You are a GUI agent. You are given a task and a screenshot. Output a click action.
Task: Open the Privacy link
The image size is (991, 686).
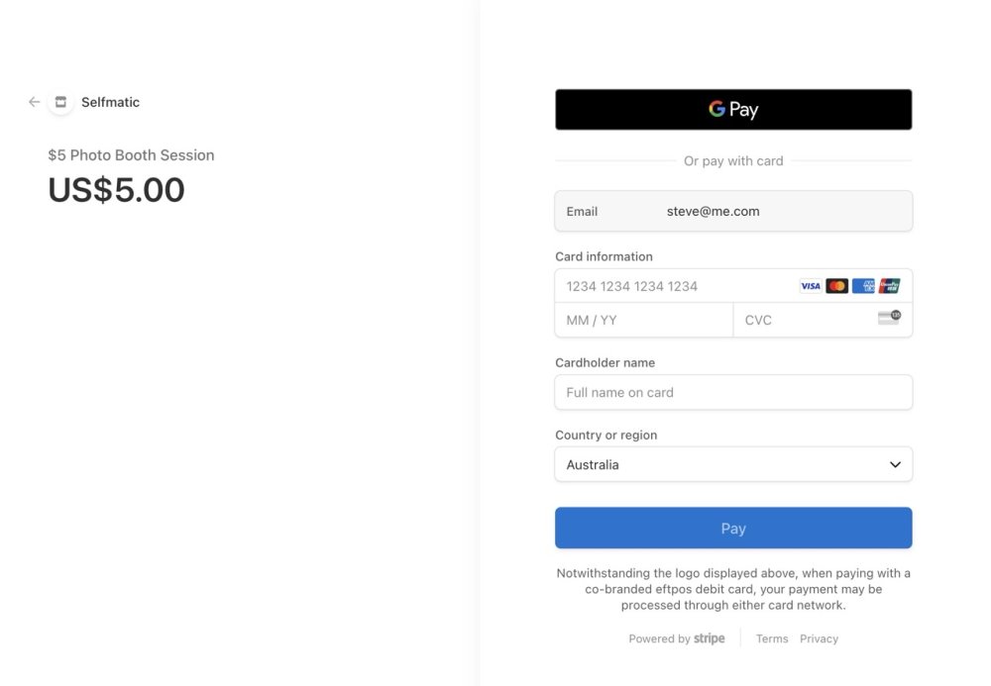point(819,638)
